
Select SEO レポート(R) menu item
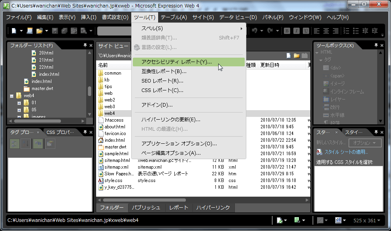pyautogui.click(x=189, y=81)
